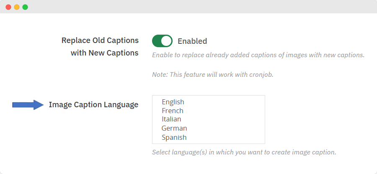Select Spanish in the language list
377x174 pixels.
click(x=174, y=137)
